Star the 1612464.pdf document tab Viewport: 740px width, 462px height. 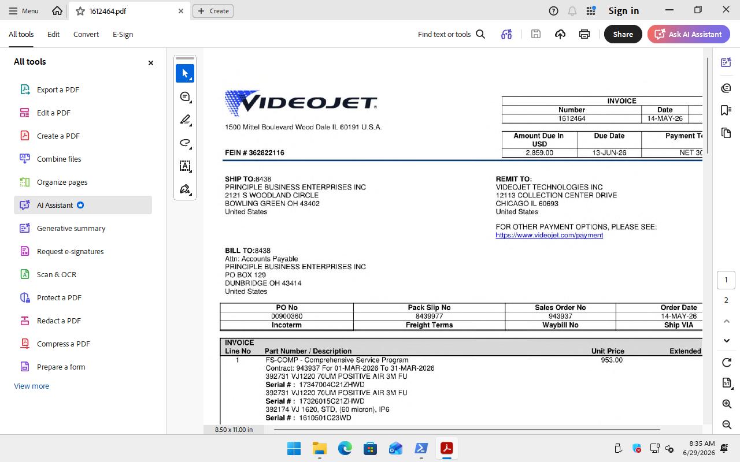tap(80, 11)
